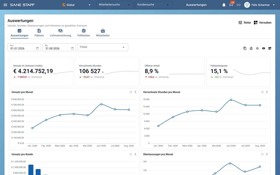This screenshot has height=175, width=280.
Task: Click the widgets grid icon beside the eye
Action: 270,48
